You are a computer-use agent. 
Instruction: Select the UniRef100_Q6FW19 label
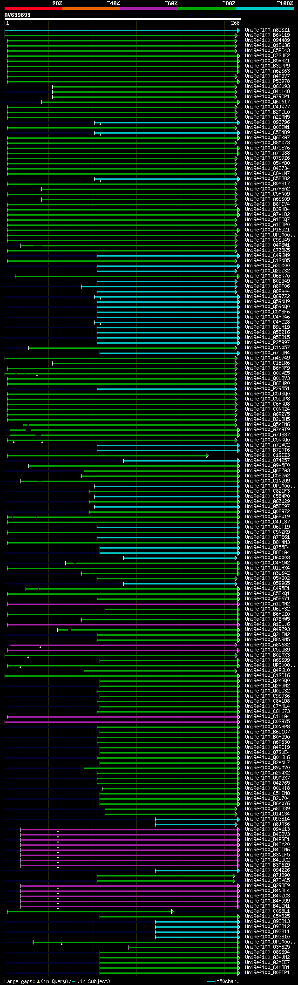[x=267, y=517]
